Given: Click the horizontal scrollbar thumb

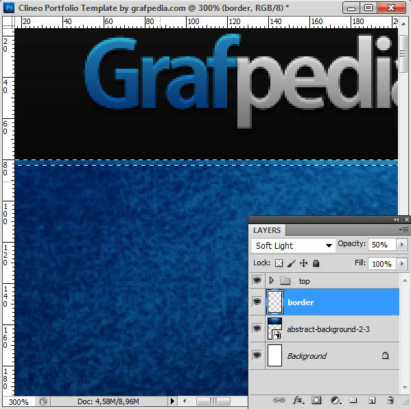Looking at the screenshot, I should (x=213, y=401).
